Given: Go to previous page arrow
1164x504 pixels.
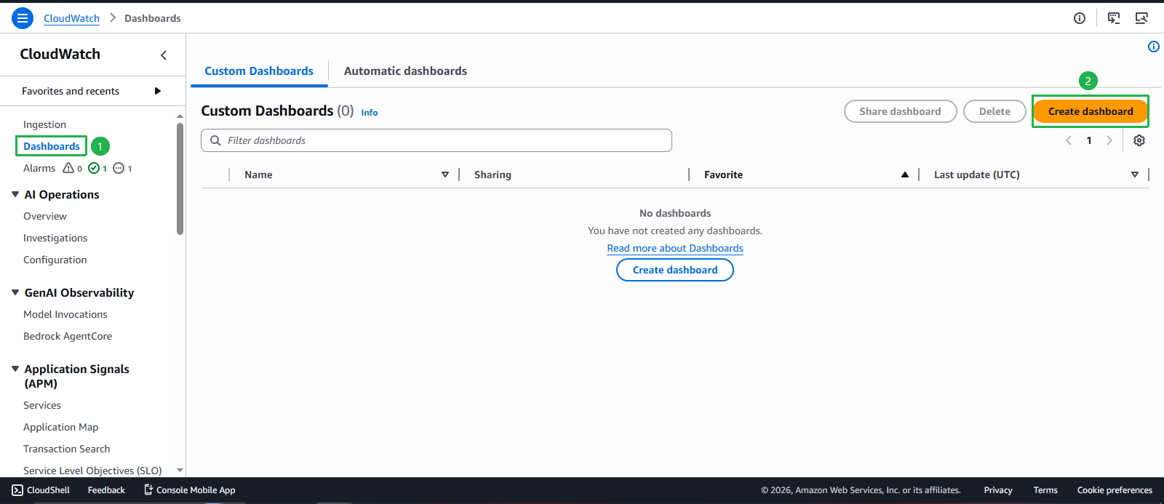Looking at the screenshot, I should (x=1069, y=140).
